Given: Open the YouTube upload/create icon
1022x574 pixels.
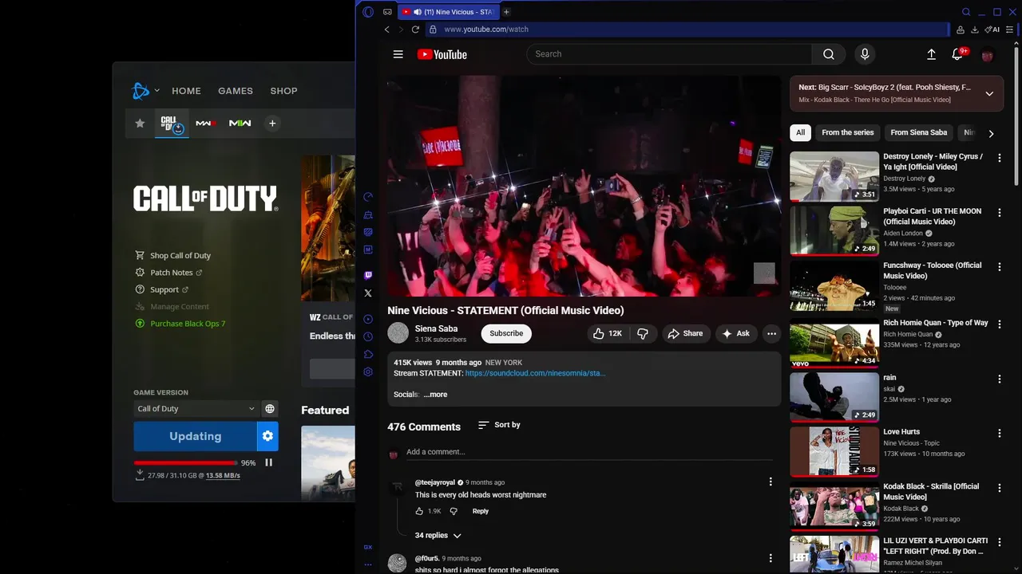Looking at the screenshot, I should (931, 54).
